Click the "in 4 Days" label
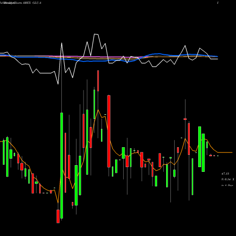 click(x=227, y=185)
